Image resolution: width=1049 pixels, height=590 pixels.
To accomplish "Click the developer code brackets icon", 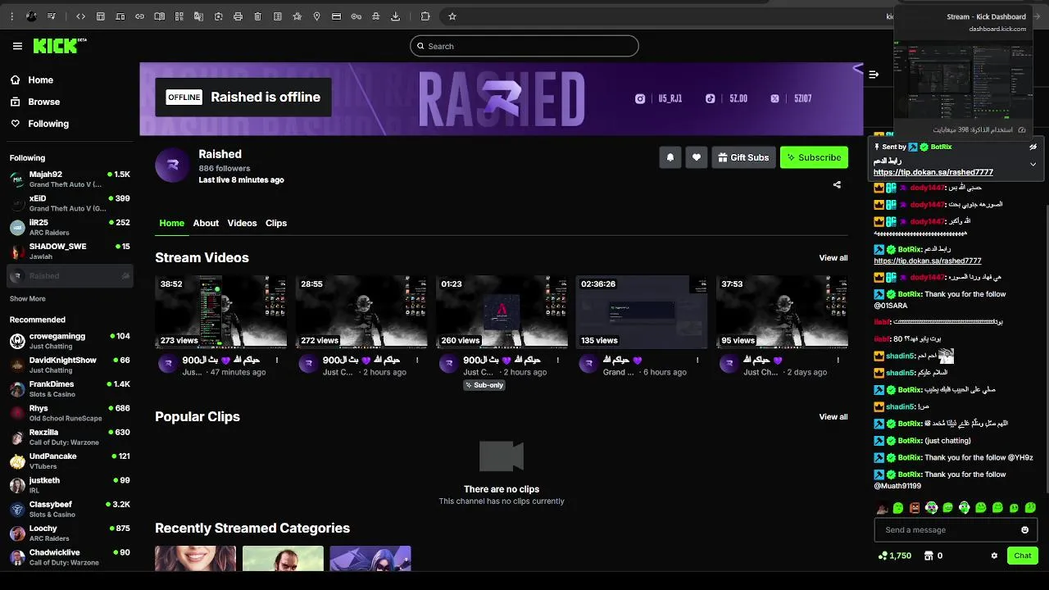I will pos(80,16).
